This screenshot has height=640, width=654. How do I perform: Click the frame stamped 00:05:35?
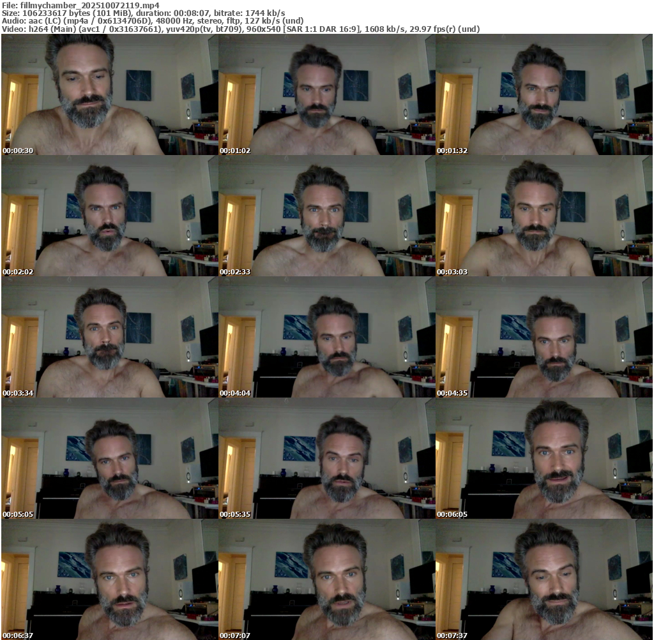pos(327,458)
